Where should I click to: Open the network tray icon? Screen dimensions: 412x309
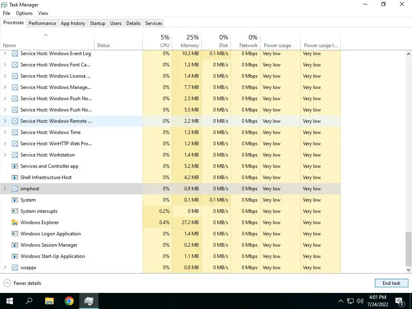(x=350, y=301)
